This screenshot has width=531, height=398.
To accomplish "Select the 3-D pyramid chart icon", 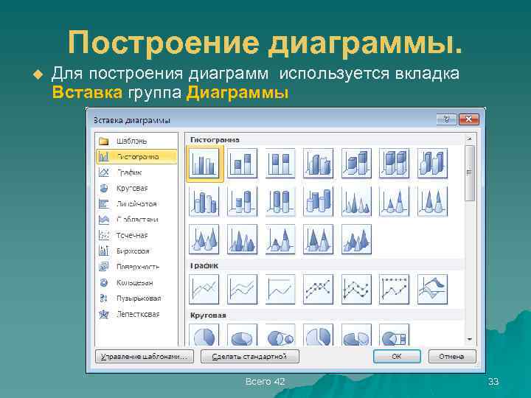I will pyautogui.click(x=356, y=239).
